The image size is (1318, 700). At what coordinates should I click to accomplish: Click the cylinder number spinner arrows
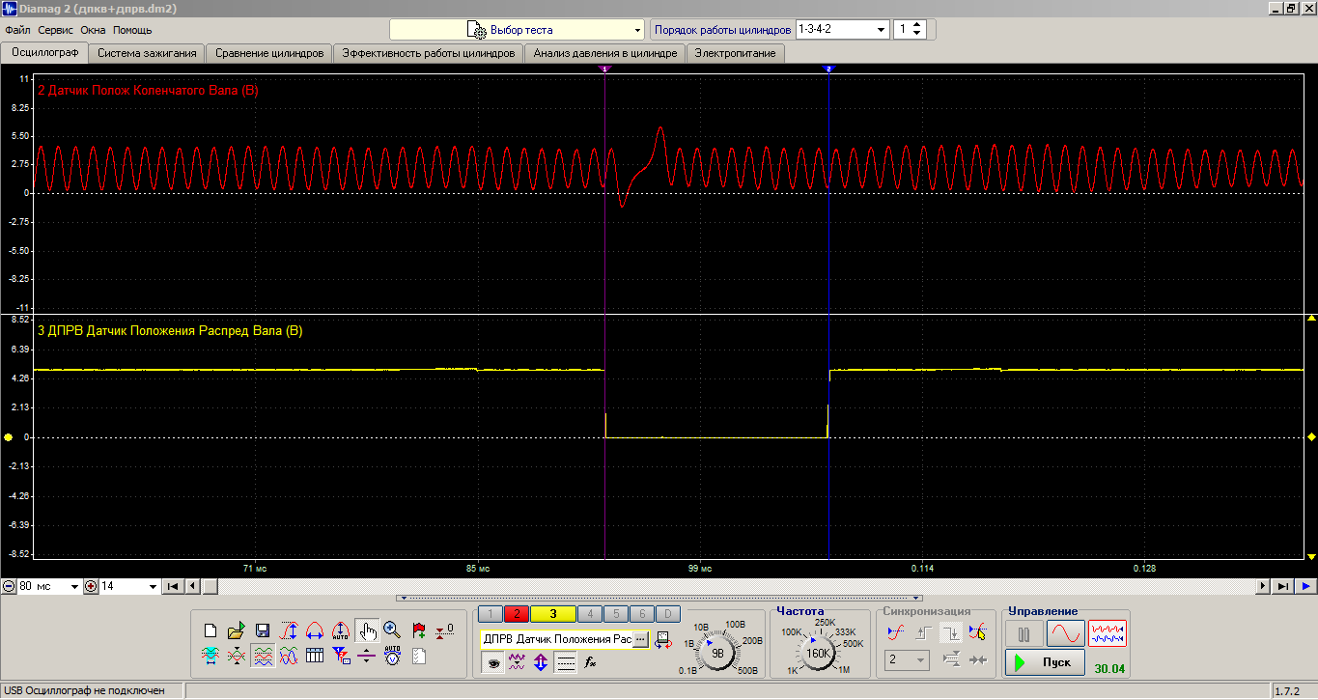tap(917, 29)
